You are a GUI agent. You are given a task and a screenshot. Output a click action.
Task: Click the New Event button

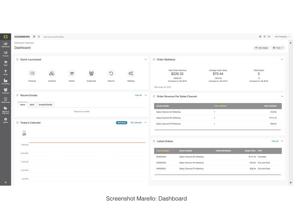click(122, 123)
